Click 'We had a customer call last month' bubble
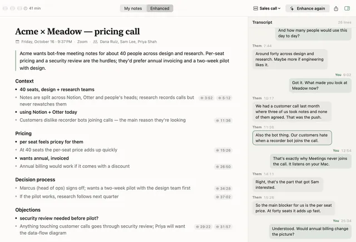 (x=291, y=112)
